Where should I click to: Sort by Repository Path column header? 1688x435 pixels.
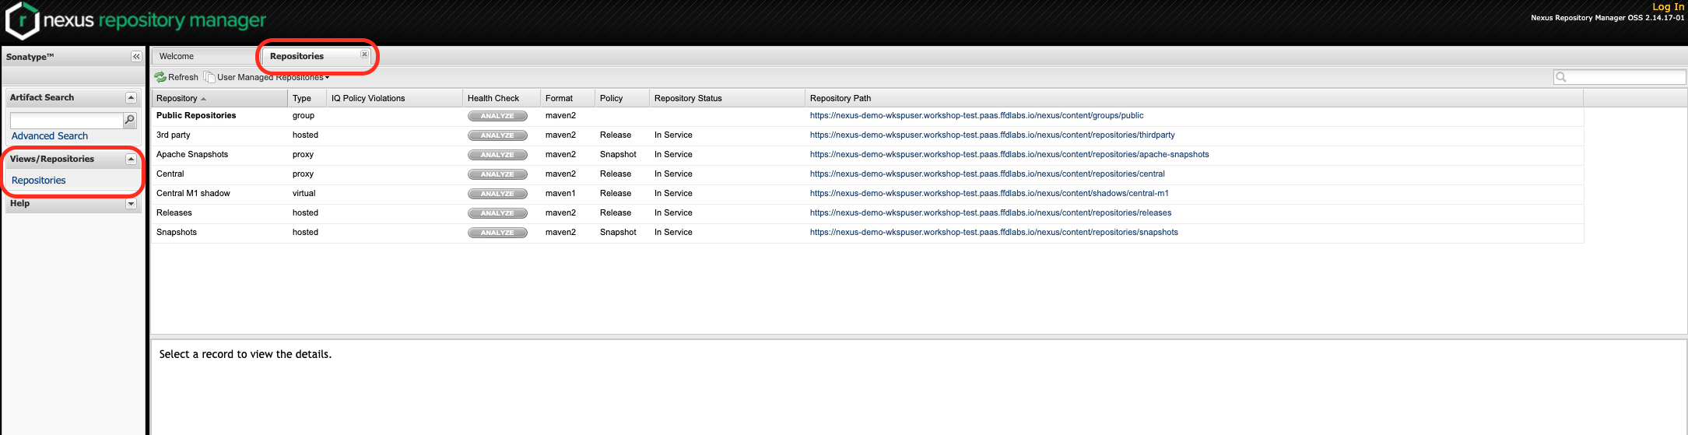click(x=1194, y=98)
